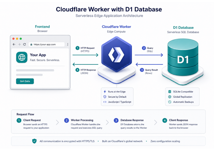Click the 'Automatic Backups' text

tap(183, 102)
